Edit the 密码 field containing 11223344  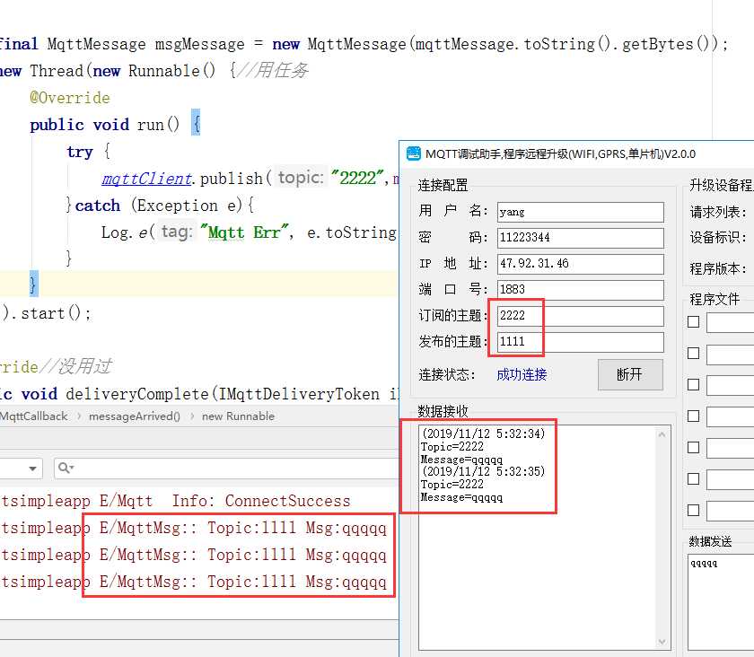click(x=581, y=238)
